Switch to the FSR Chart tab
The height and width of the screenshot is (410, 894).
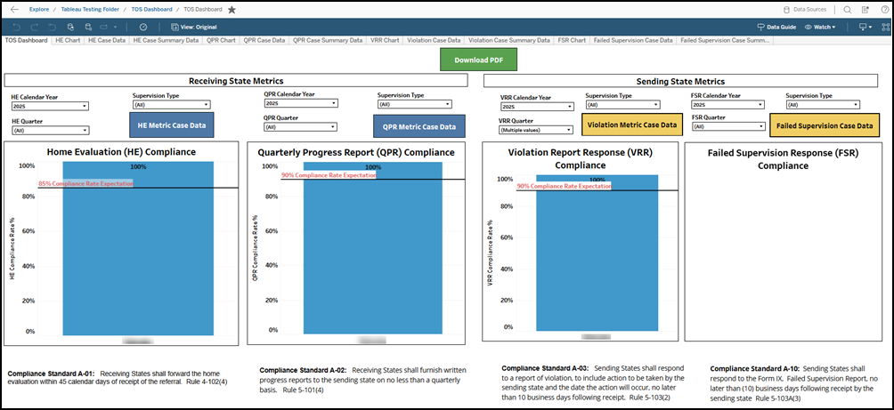pyautogui.click(x=572, y=40)
